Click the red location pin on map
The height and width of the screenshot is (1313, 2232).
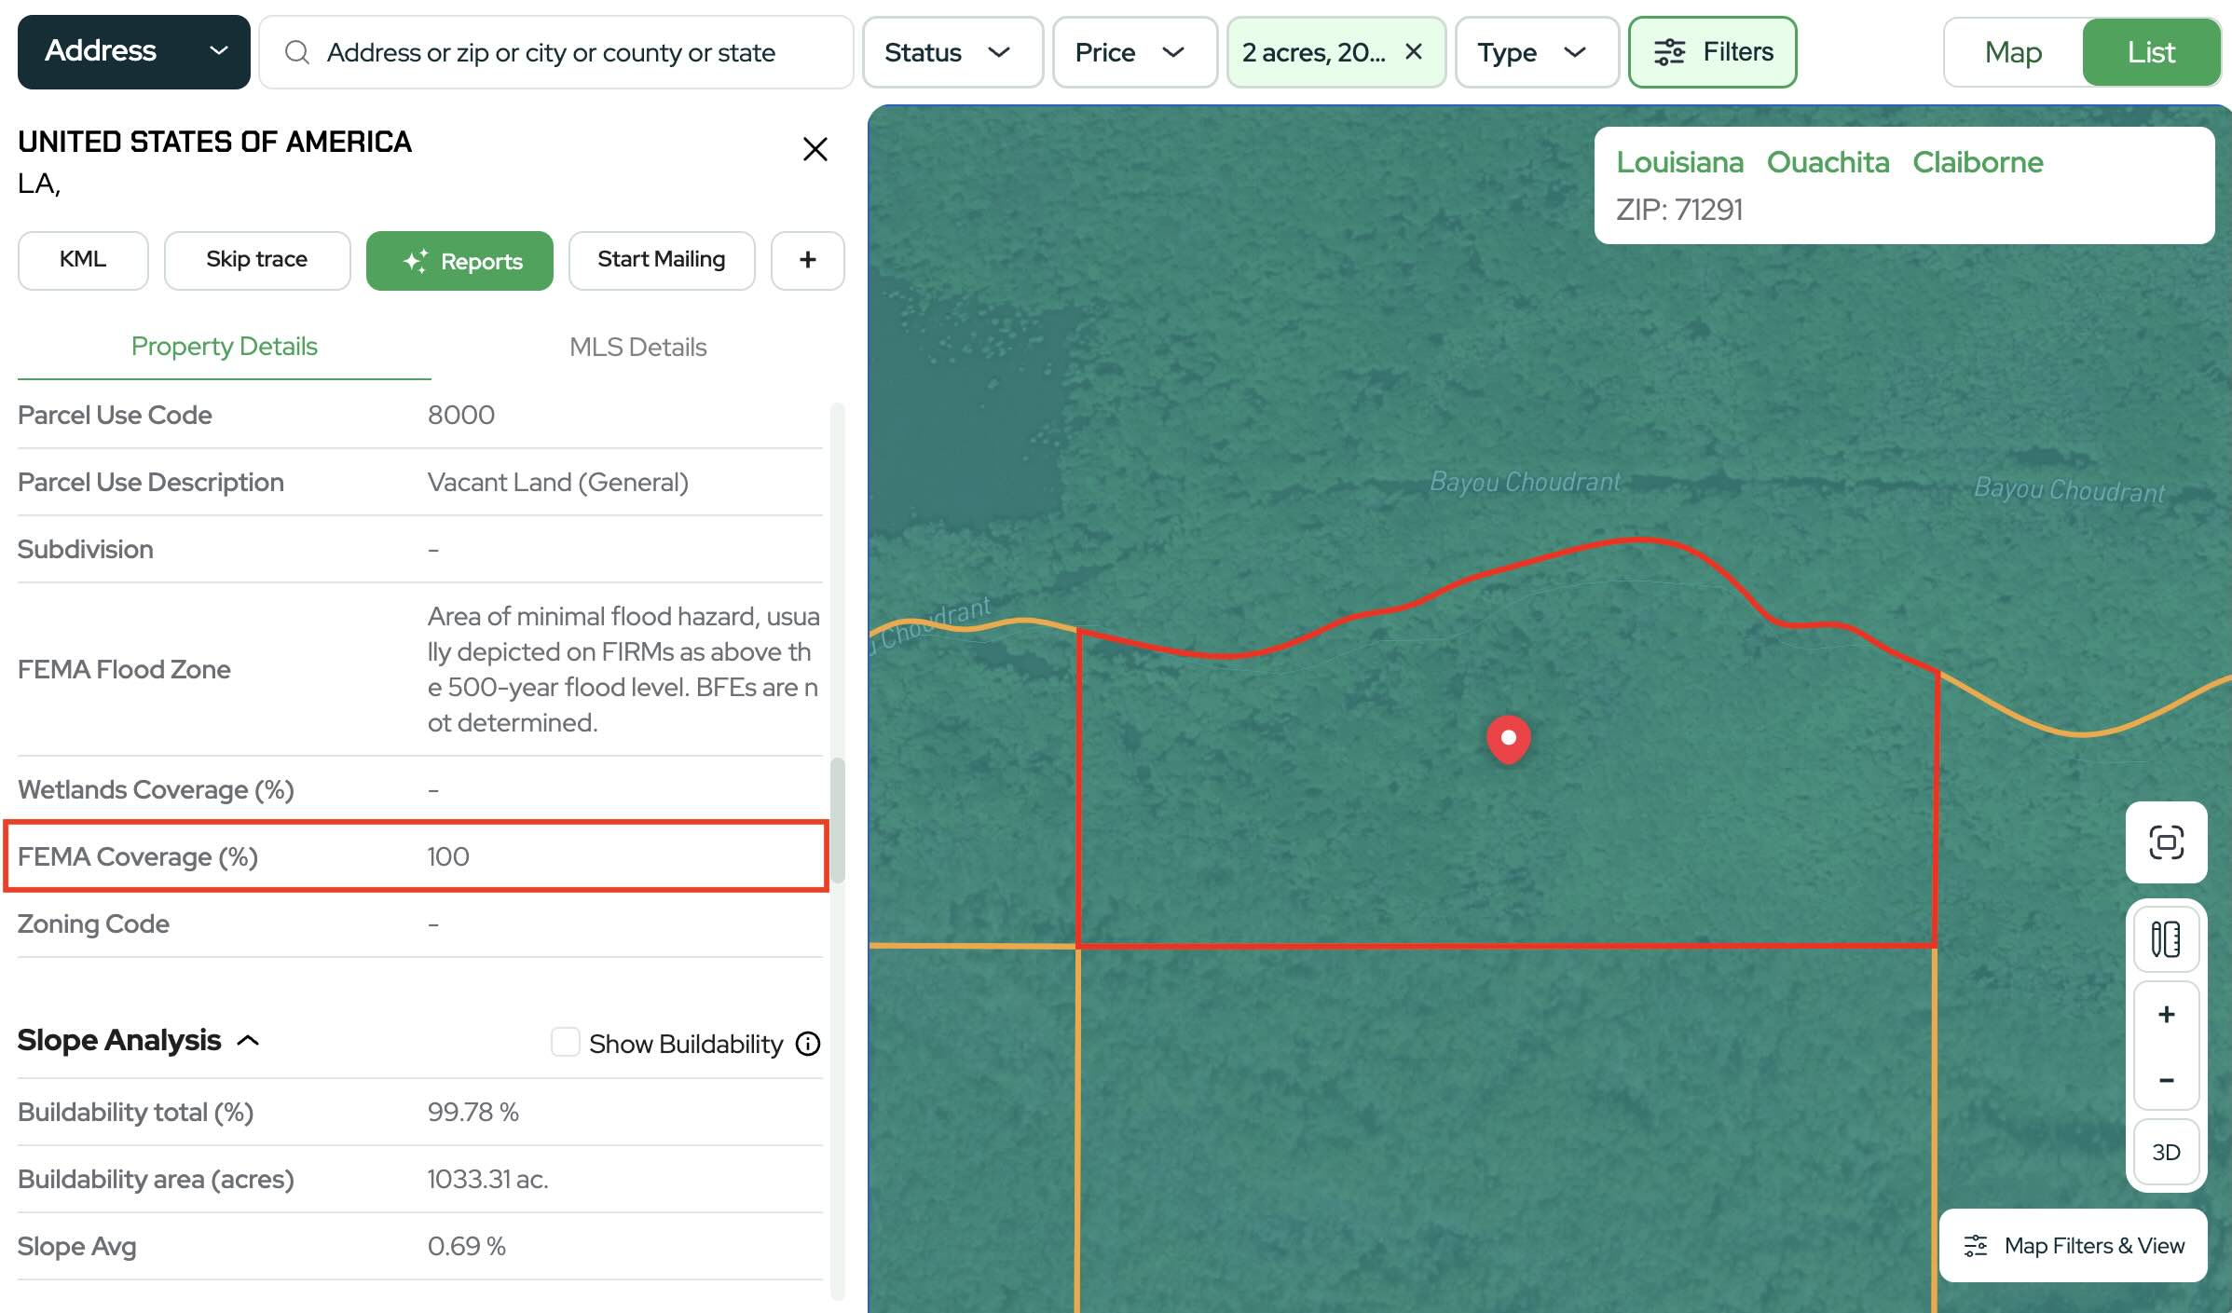click(1508, 738)
